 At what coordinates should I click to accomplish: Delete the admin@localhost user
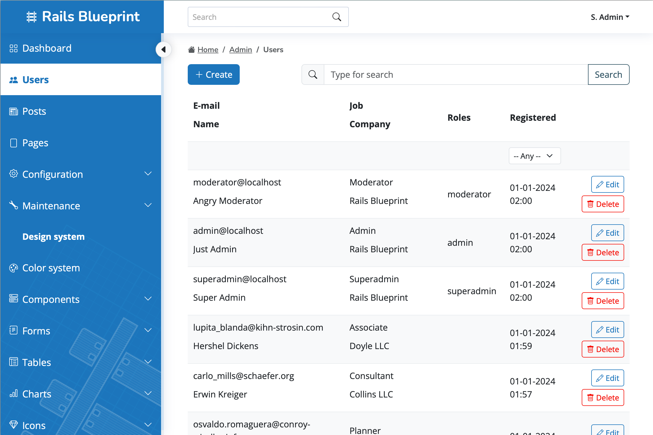[603, 252]
